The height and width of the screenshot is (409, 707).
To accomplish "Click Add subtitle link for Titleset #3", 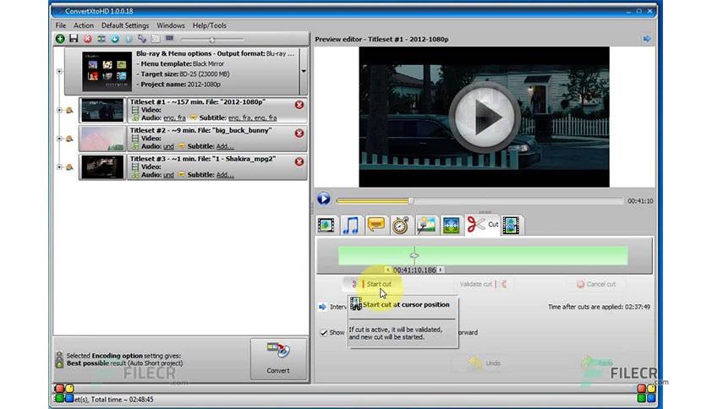I will tap(225, 175).
